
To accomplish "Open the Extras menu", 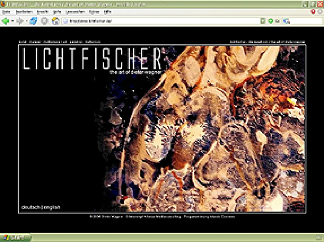I will [x=94, y=12].
